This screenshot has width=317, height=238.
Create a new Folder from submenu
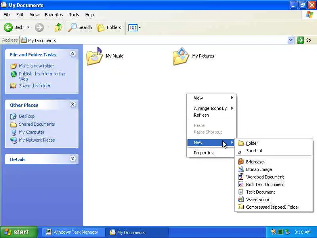coord(273,143)
